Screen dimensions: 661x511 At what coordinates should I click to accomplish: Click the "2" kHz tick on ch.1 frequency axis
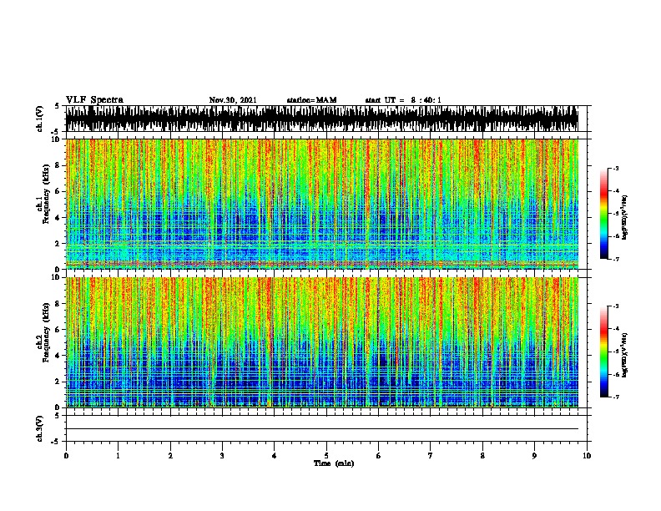pos(58,244)
